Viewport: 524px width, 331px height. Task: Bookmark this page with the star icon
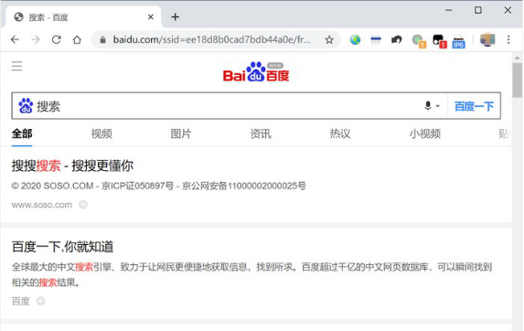(x=329, y=40)
